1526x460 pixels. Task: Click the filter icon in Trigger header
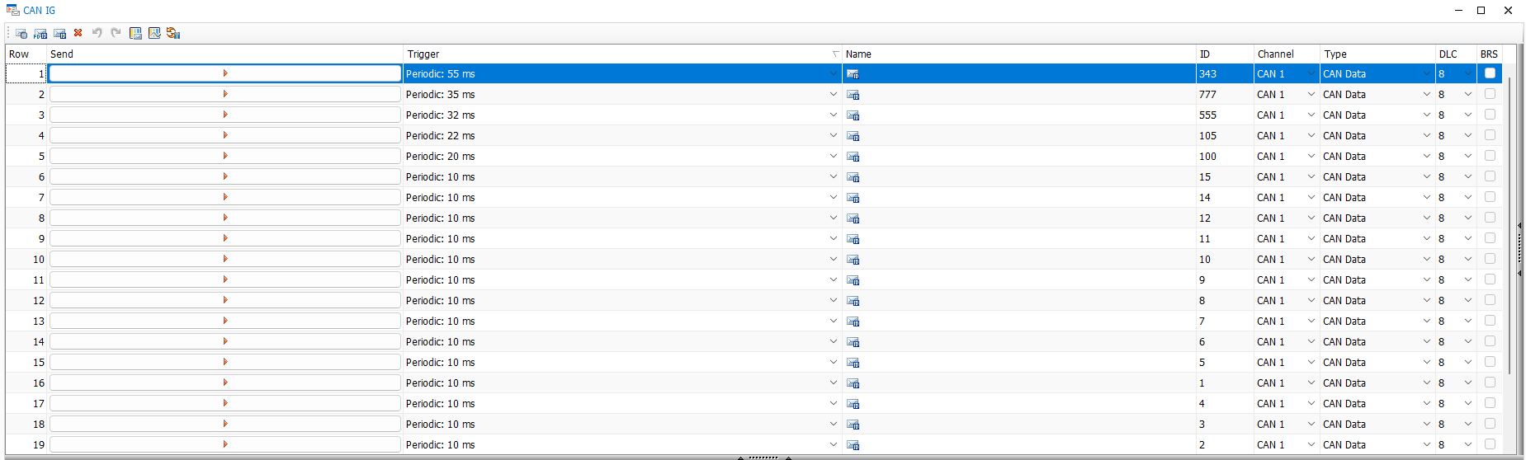click(835, 54)
